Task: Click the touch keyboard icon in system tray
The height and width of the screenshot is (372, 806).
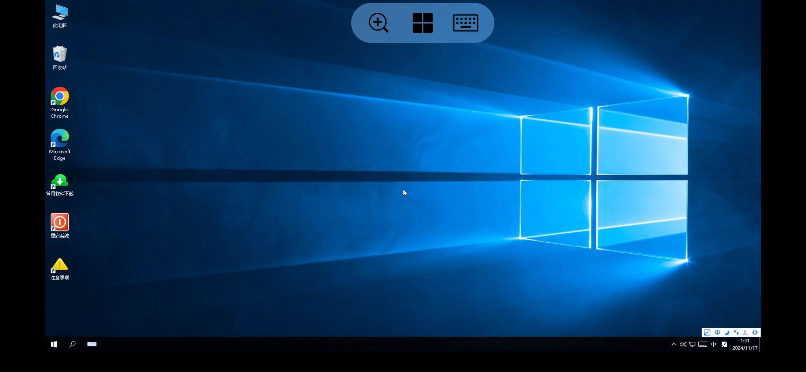Action: pos(703,344)
